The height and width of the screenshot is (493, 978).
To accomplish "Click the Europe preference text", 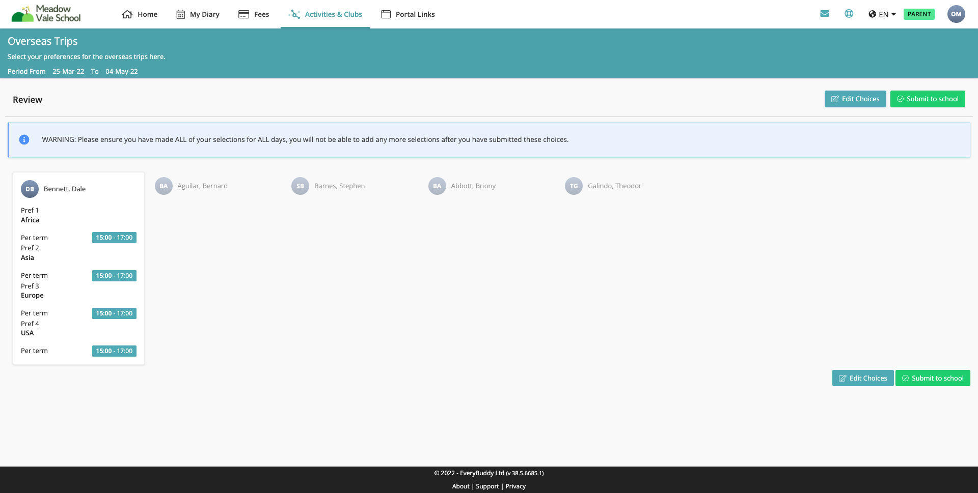I will (32, 295).
